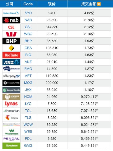The height and width of the screenshot is (151, 113).
Task: Click the Sydney Airport logo
Action: click(11, 13)
